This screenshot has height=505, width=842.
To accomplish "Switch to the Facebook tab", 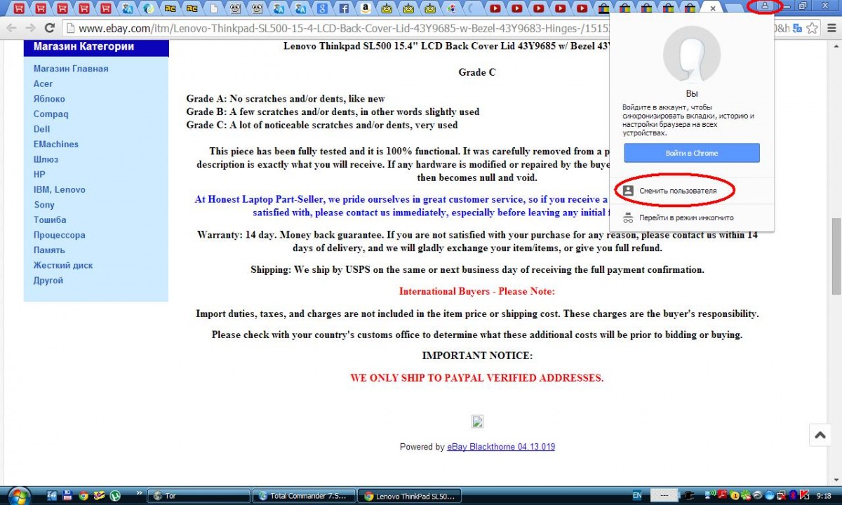I will (x=343, y=9).
